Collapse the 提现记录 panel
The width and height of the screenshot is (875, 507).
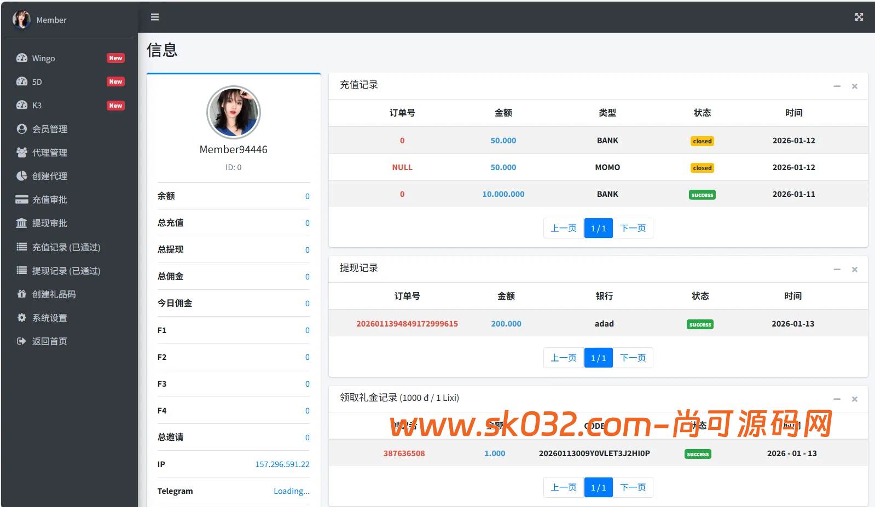coord(837,270)
